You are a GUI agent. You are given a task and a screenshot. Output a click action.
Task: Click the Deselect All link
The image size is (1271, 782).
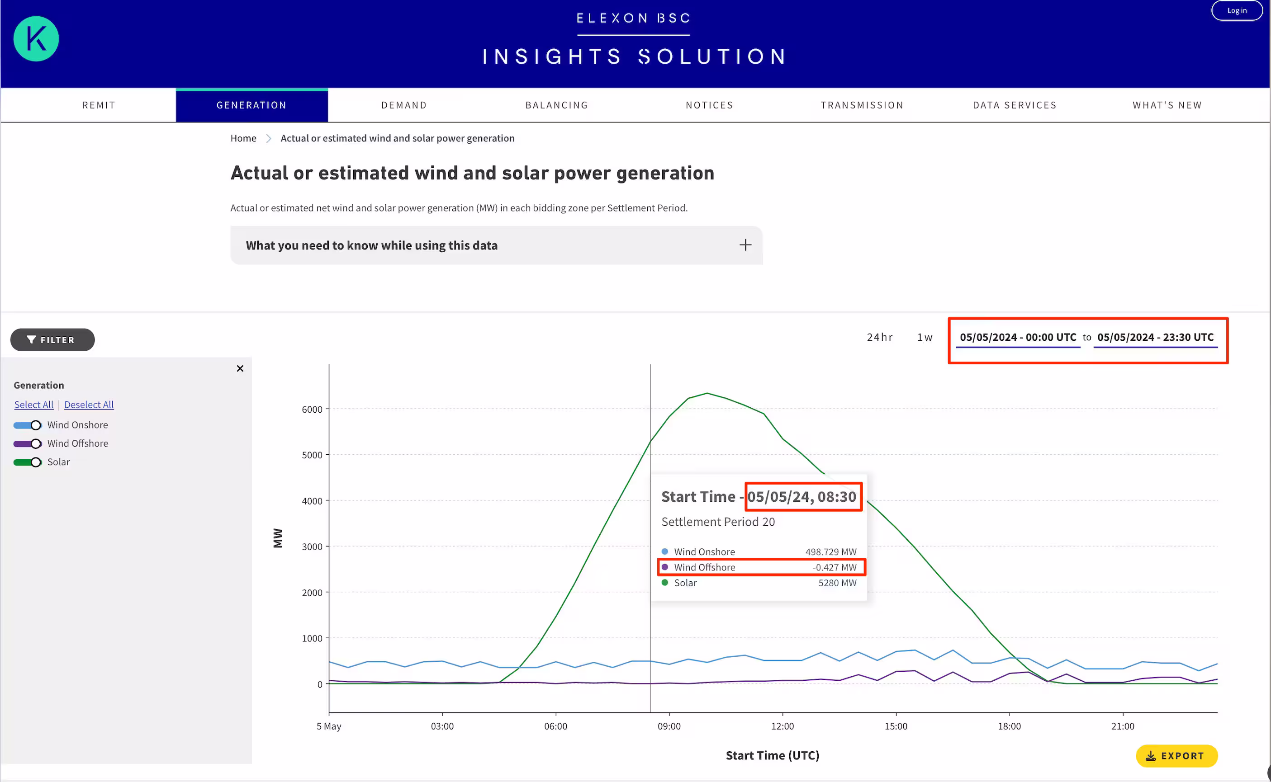89,405
